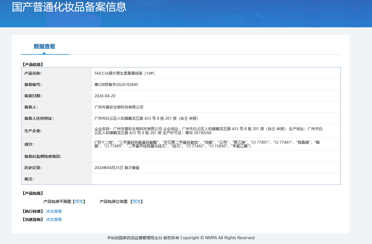Click the filing date 2024-04-20 value
This screenshot has width=372, height=244.
click(105, 96)
